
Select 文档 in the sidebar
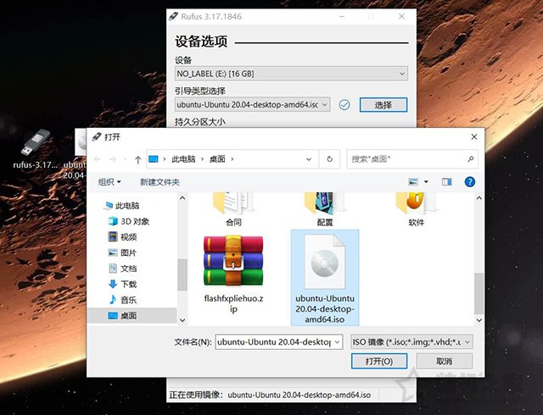[123, 268]
